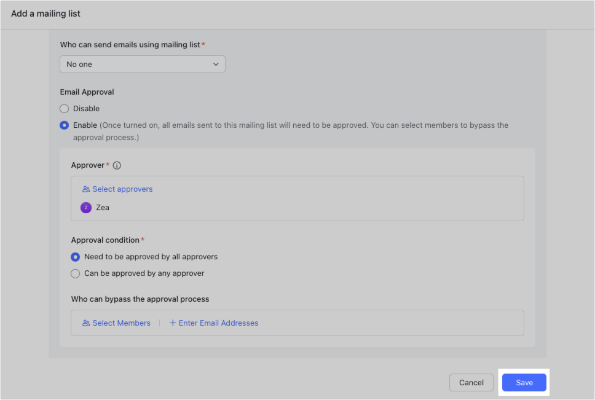
Task: Click the plus icon before Enter Email Addresses
Action: click(x=172, y=323)
